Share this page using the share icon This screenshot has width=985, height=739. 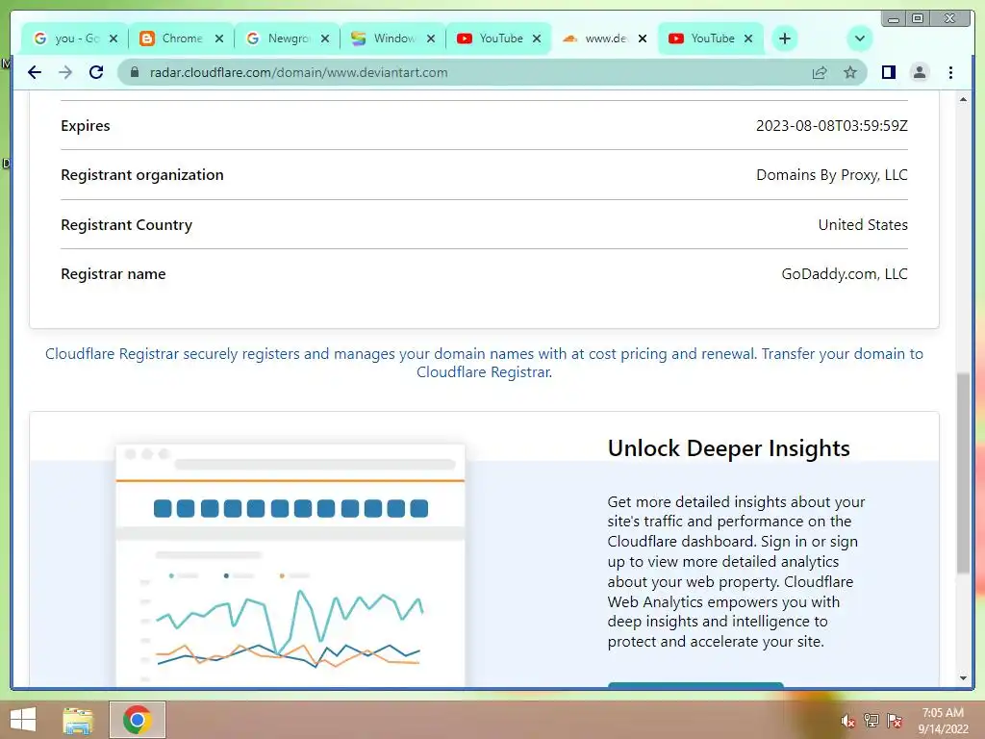point(820,72)
